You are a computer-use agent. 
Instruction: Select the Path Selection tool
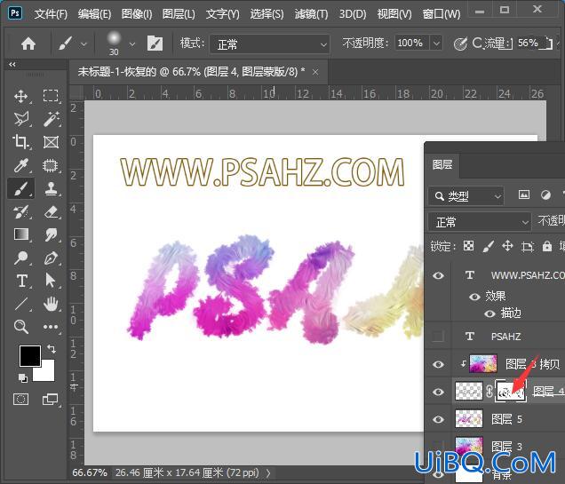pos(51,280)
